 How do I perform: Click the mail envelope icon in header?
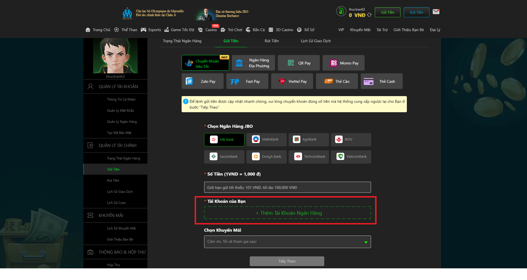click(x=436, y=12)
